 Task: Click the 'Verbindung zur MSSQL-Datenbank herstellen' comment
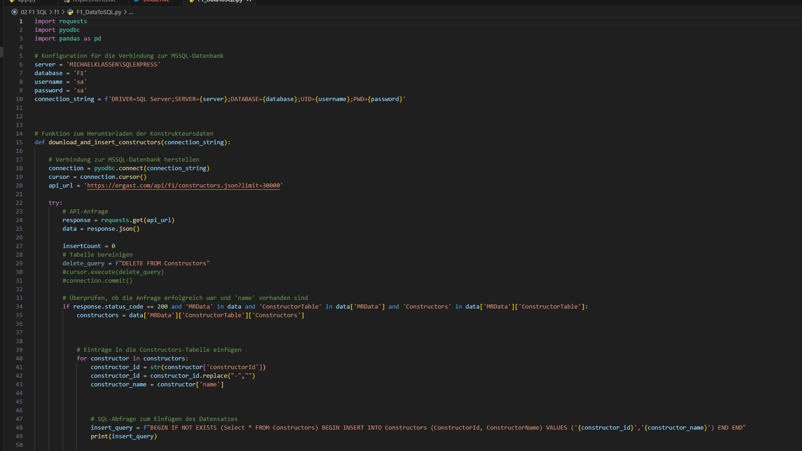pos(124,159)
